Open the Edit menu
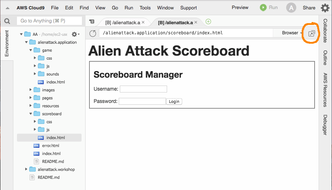 pyautogui.click(x=69, y=8)
